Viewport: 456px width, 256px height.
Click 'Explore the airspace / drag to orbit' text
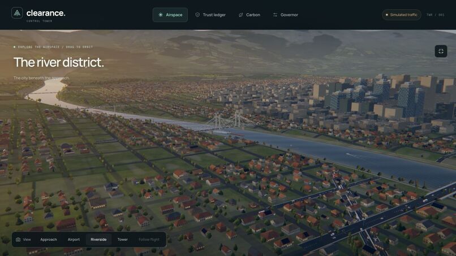click(x=55, y=47)
